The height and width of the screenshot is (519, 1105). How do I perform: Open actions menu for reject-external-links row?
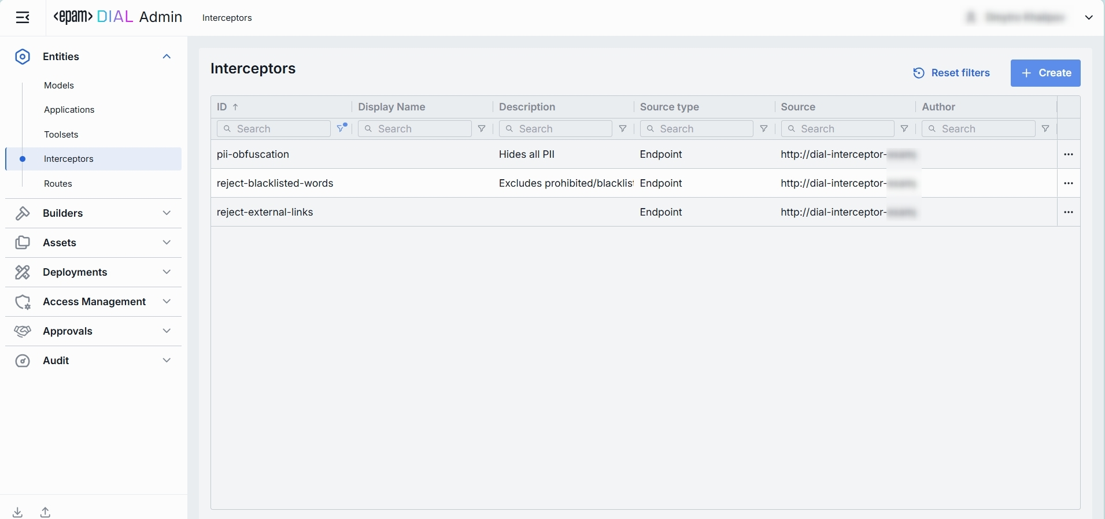click(1069, 212)
